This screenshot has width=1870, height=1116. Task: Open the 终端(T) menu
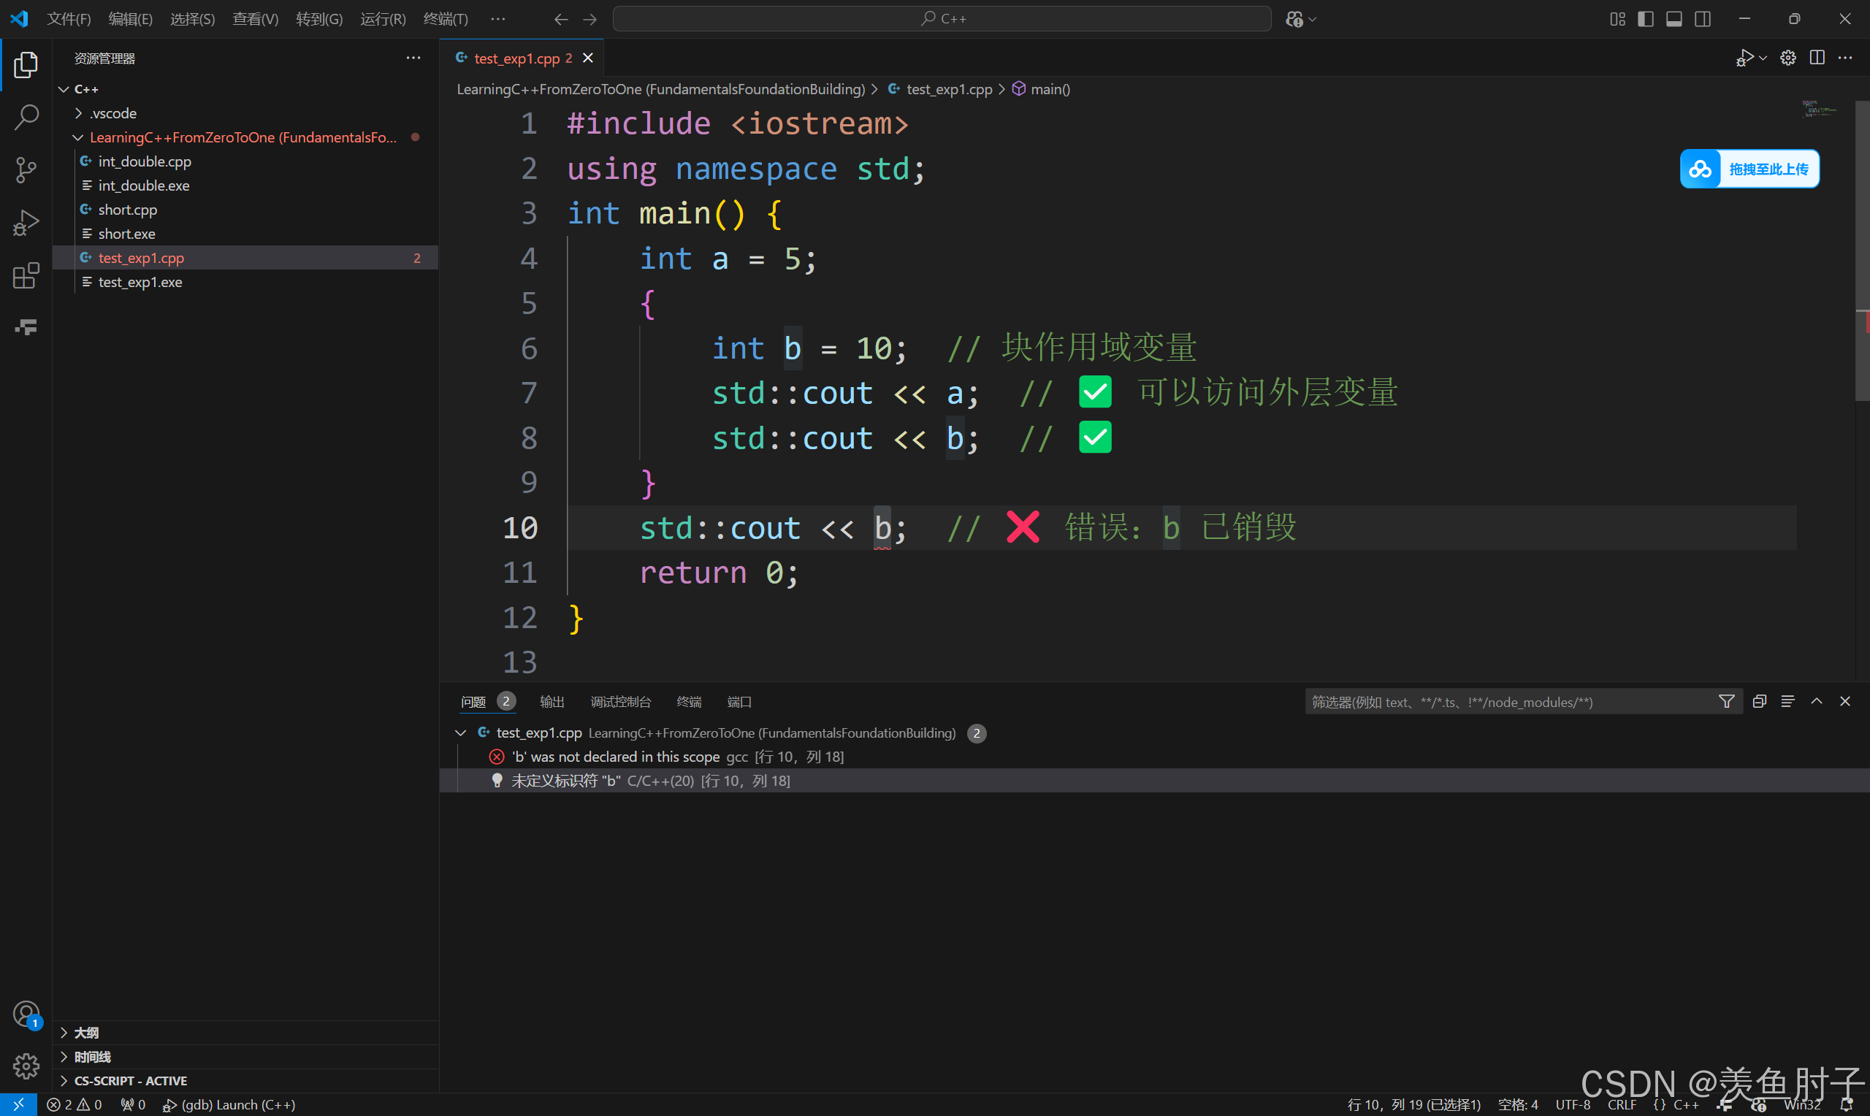445,19
